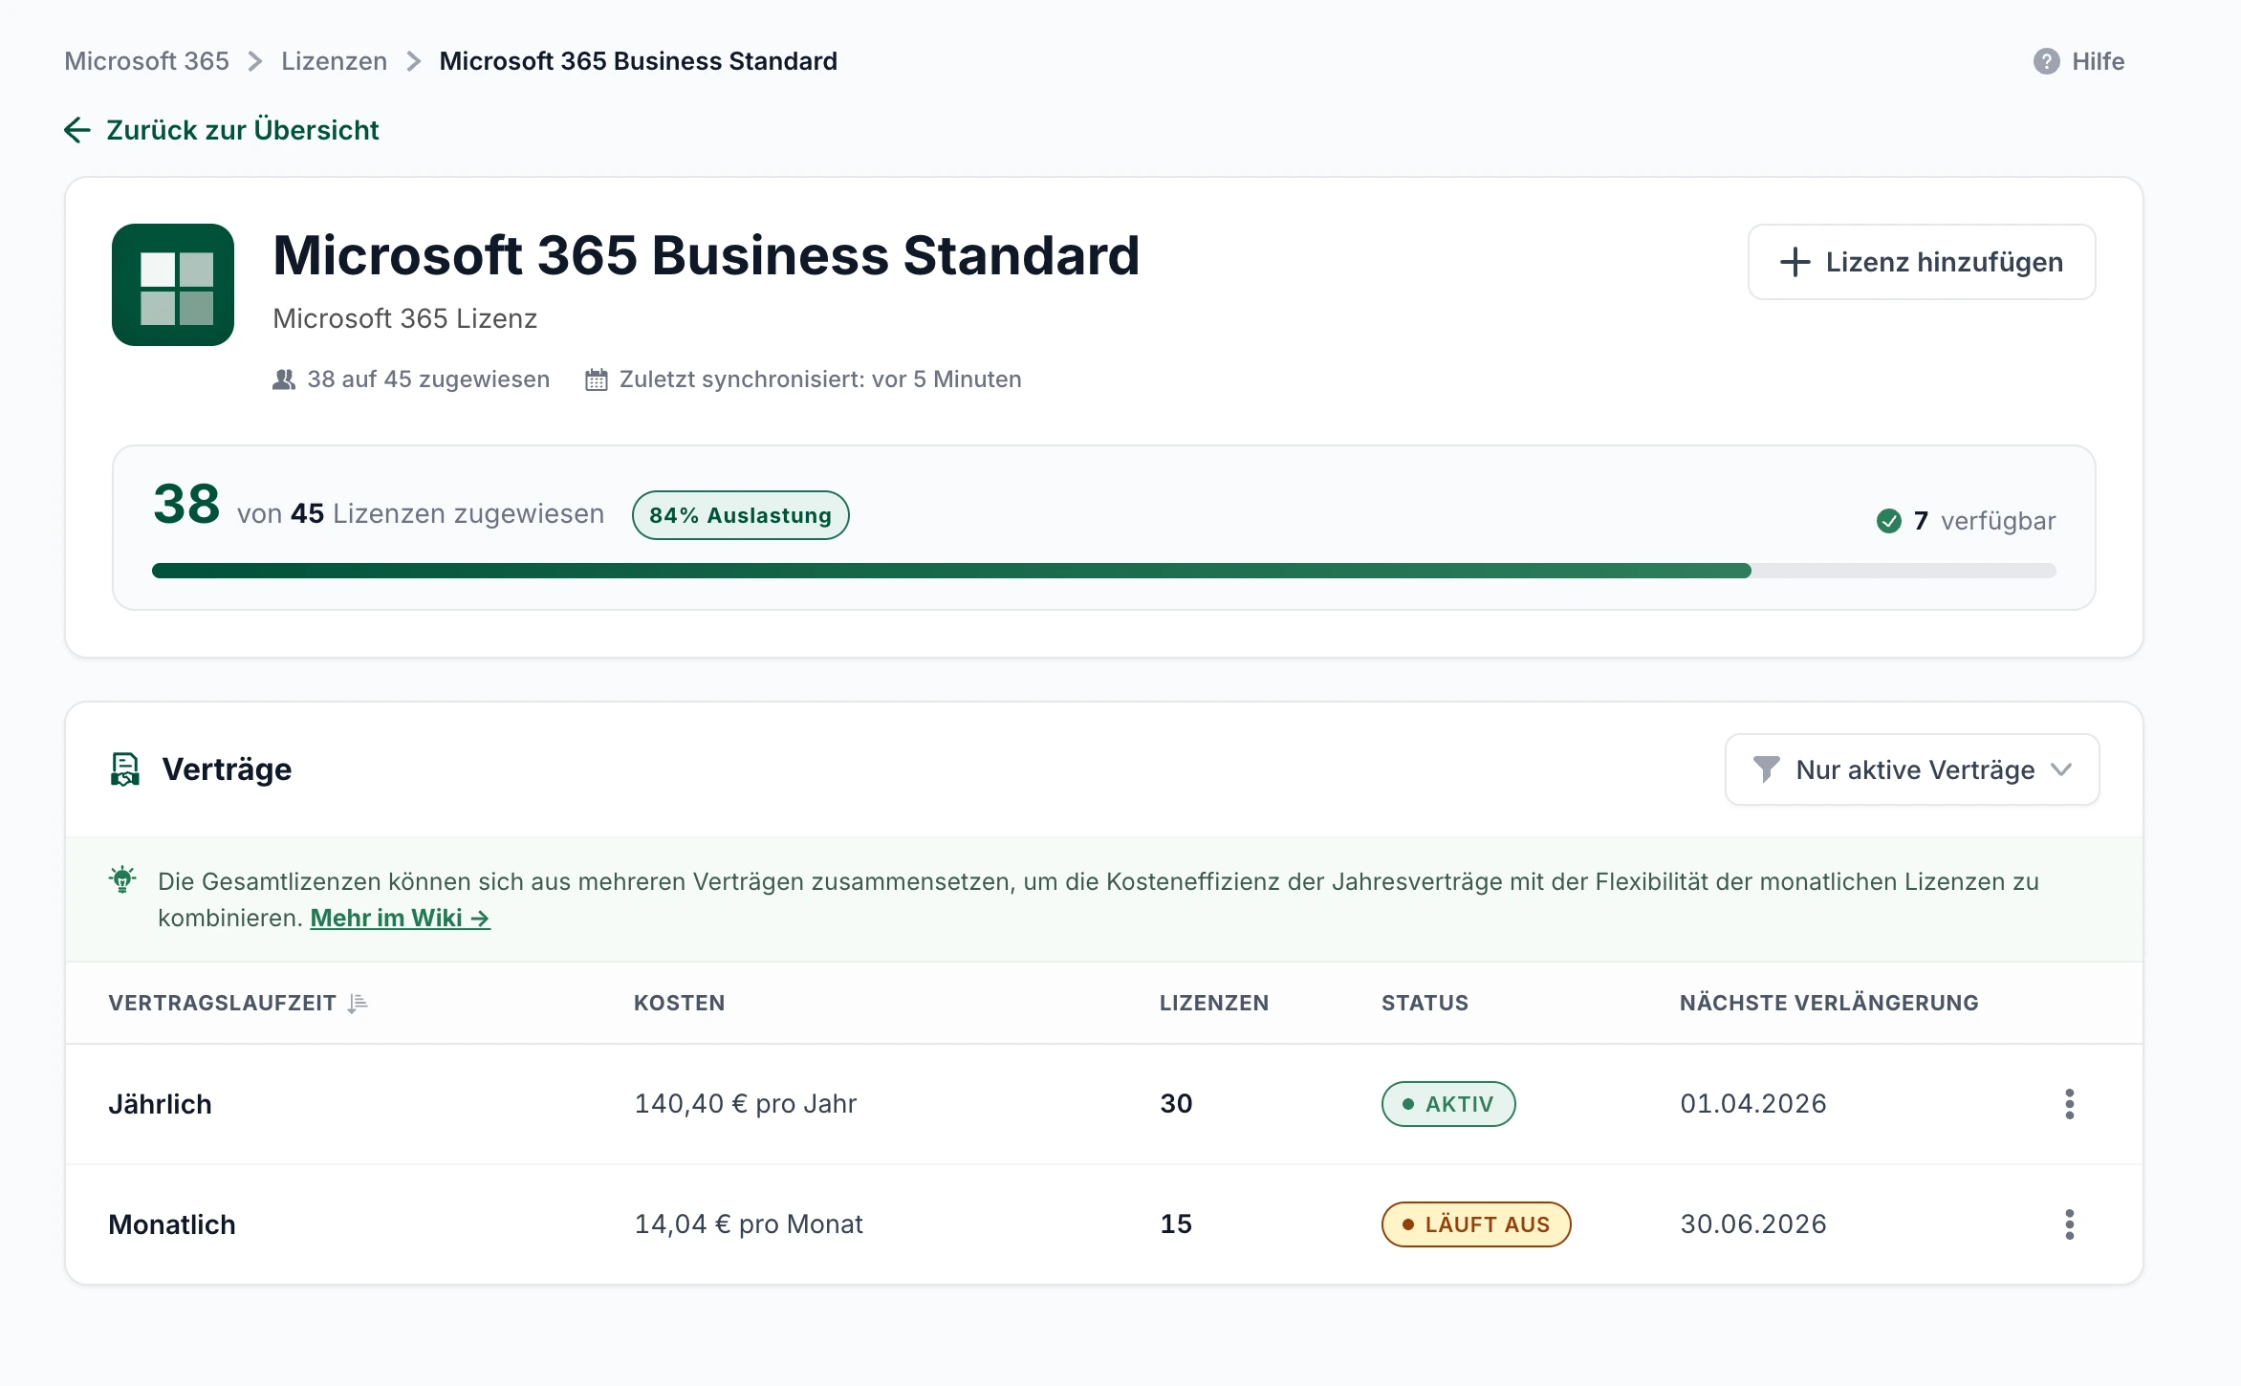Click the renewal date 01.04.2026

click(x=1753, y=1104)
